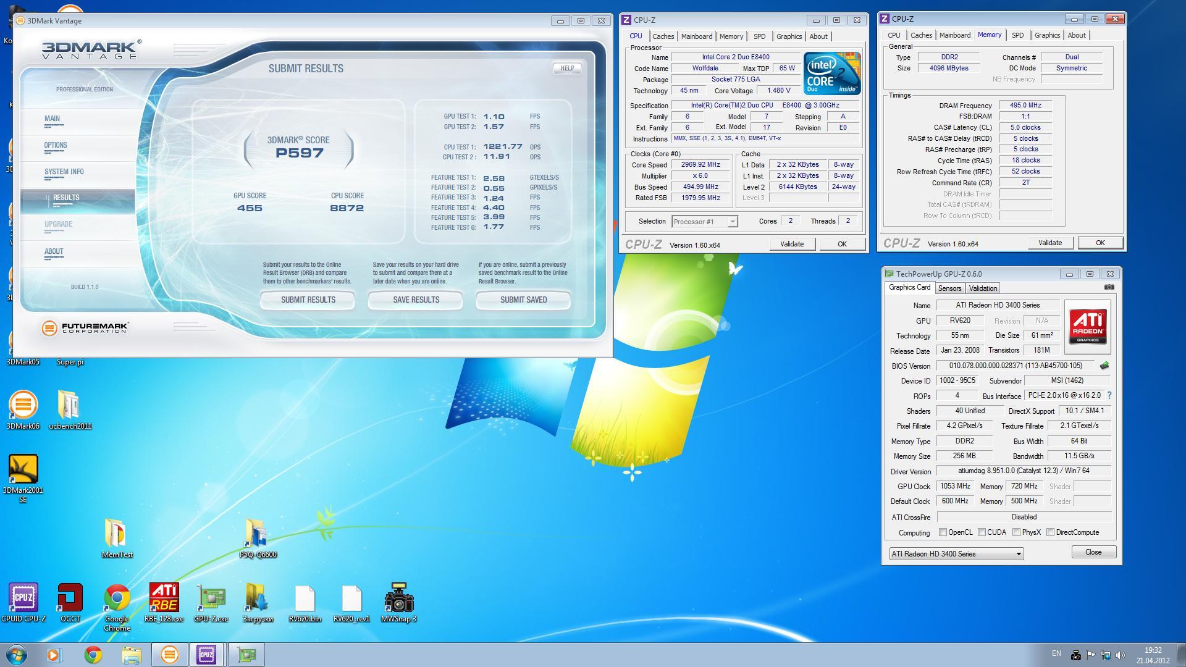Image resolution: width=1186 pixels, height=667 pixels.
Task: Launch MWSnap 3 desktop shortcut
Action: [398, 602]
